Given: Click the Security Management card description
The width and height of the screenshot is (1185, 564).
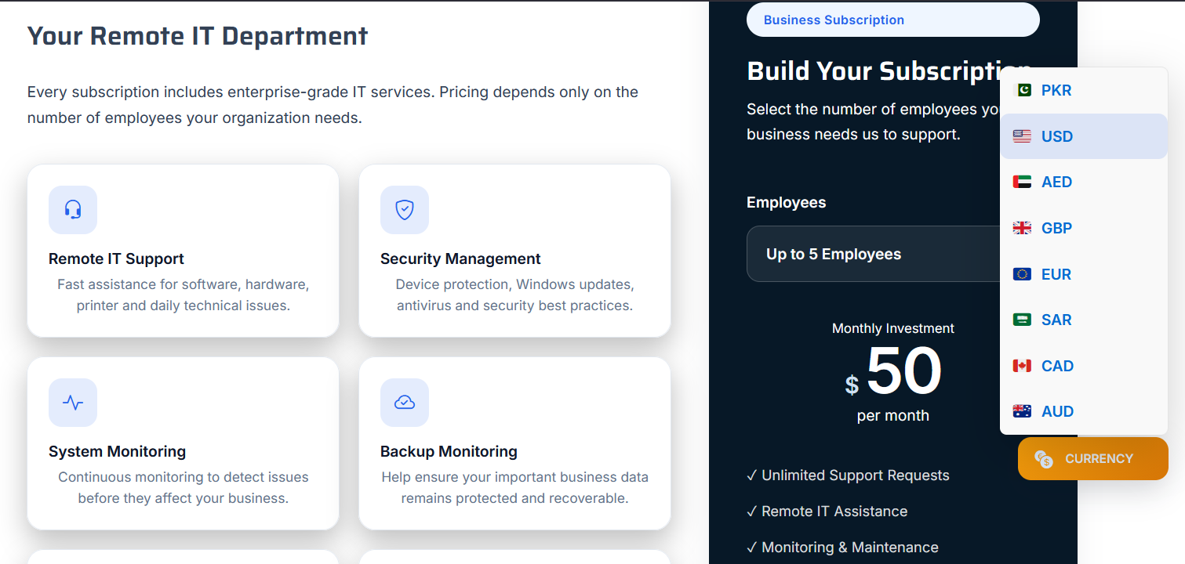Looking at the screenshot, I should click(514, 295).
